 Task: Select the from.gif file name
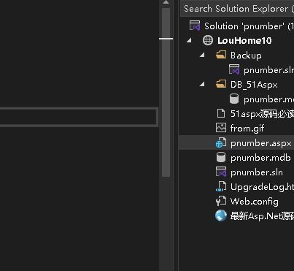[x=247, y=129]
